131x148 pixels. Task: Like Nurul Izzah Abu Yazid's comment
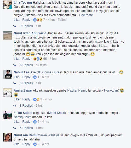click(16, 59)
